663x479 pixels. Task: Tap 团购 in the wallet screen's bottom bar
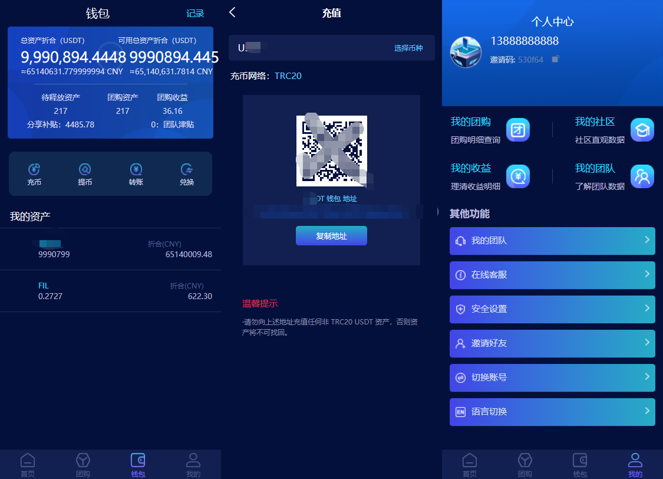pyautogui.click(x=83, y=465)
